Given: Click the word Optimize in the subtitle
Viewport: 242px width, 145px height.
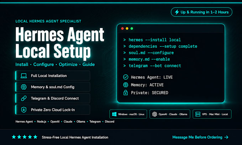Looking at the screenshot, I should point(68,65).
